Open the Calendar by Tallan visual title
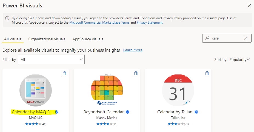Screen dimensions: 254x132 pyautogui.click(x=175, y=112)
